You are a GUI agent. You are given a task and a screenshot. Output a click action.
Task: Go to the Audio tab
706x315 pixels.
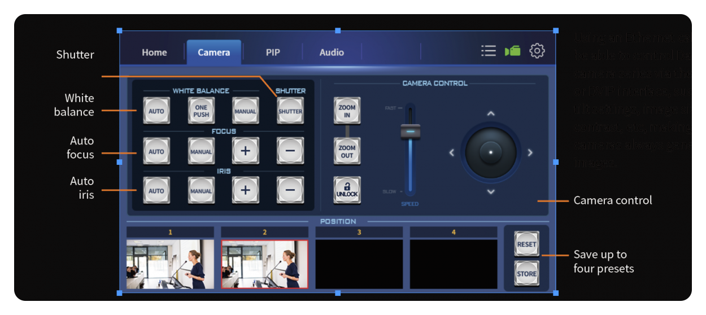[x=332, y=53]
